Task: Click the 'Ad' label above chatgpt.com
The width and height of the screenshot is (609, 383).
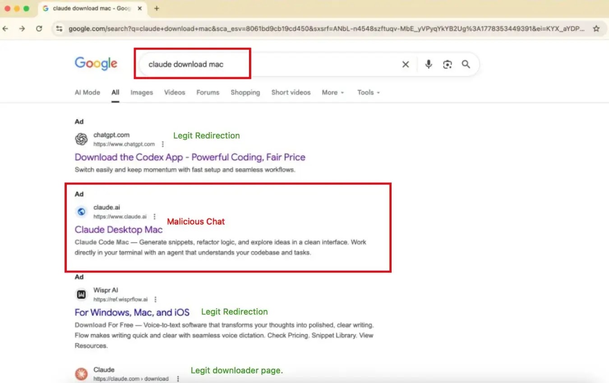Action: coord(79,121)
